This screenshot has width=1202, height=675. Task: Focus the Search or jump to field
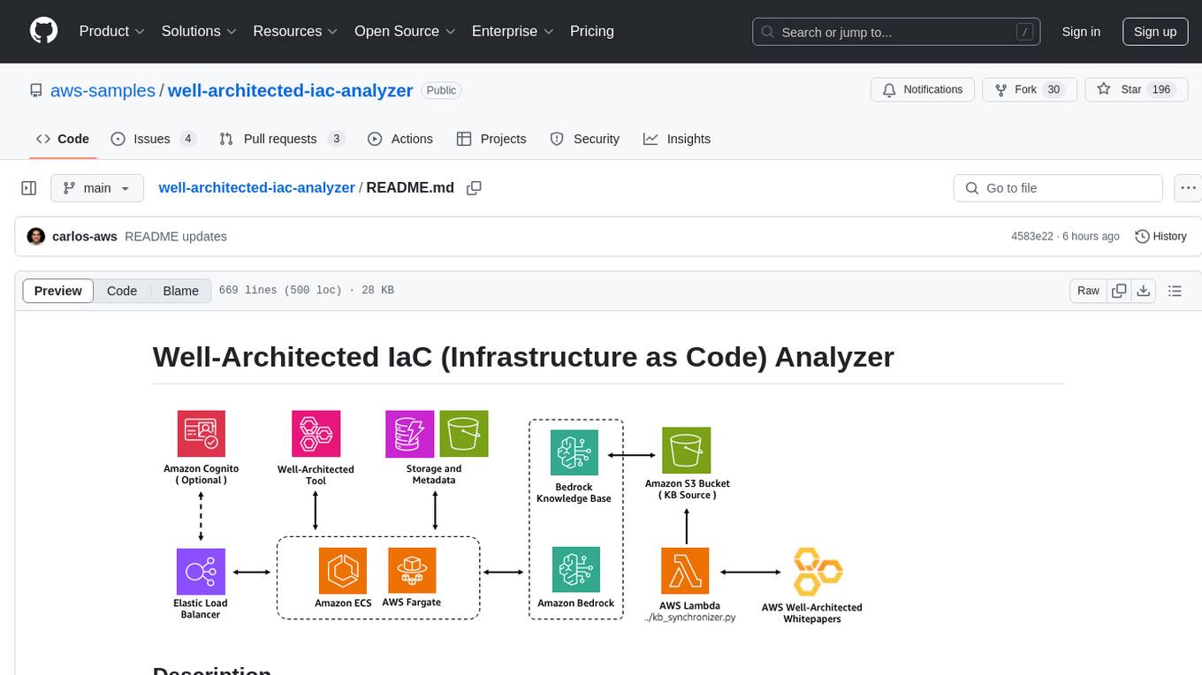pos(898,32)
